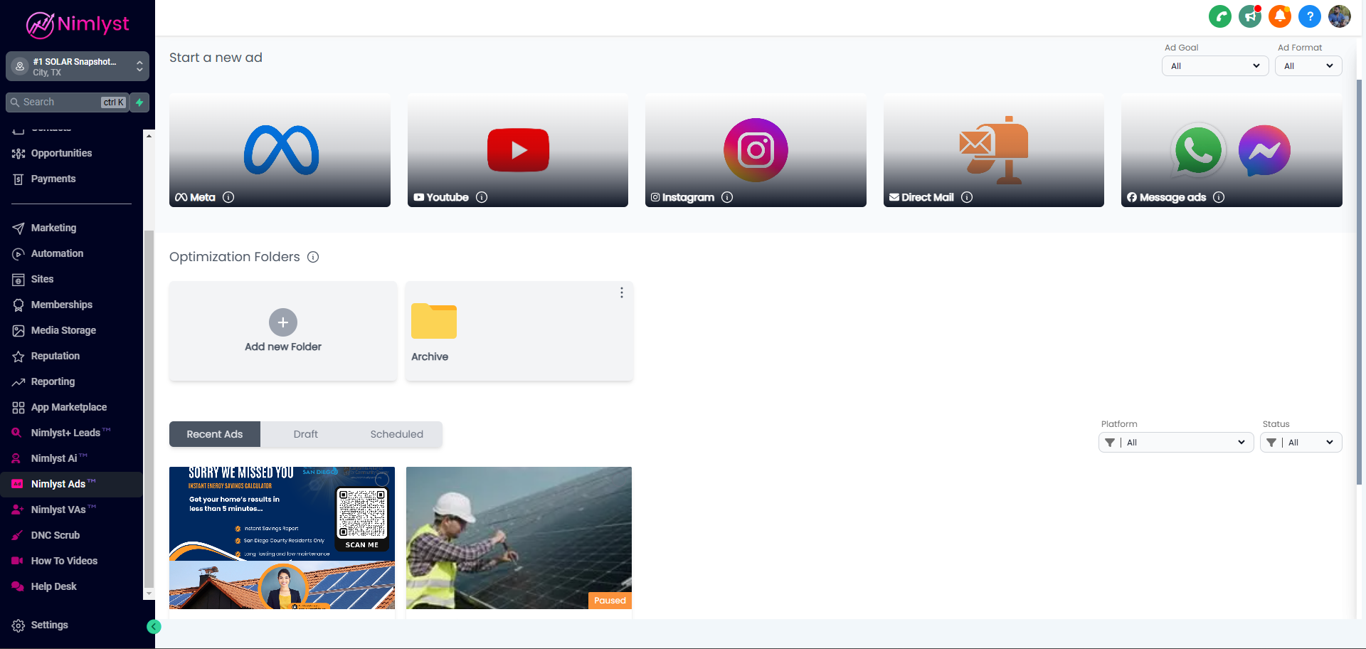Viewport: 1366px width, 649px height.
Task: Open the megaphone announcements icon
Action: (1250, 16)
